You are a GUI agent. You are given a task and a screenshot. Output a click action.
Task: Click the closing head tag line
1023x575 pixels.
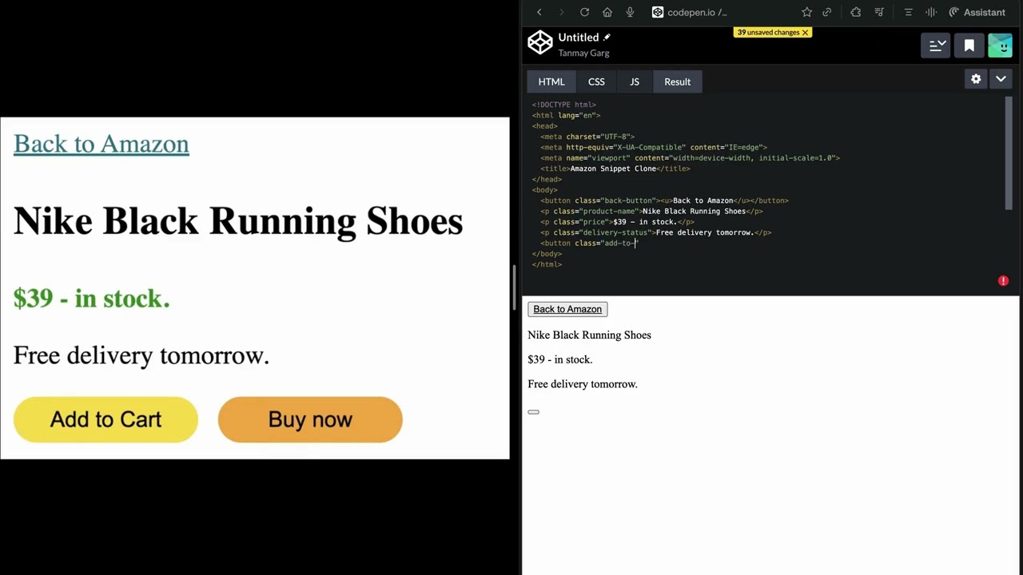(547, 179)
